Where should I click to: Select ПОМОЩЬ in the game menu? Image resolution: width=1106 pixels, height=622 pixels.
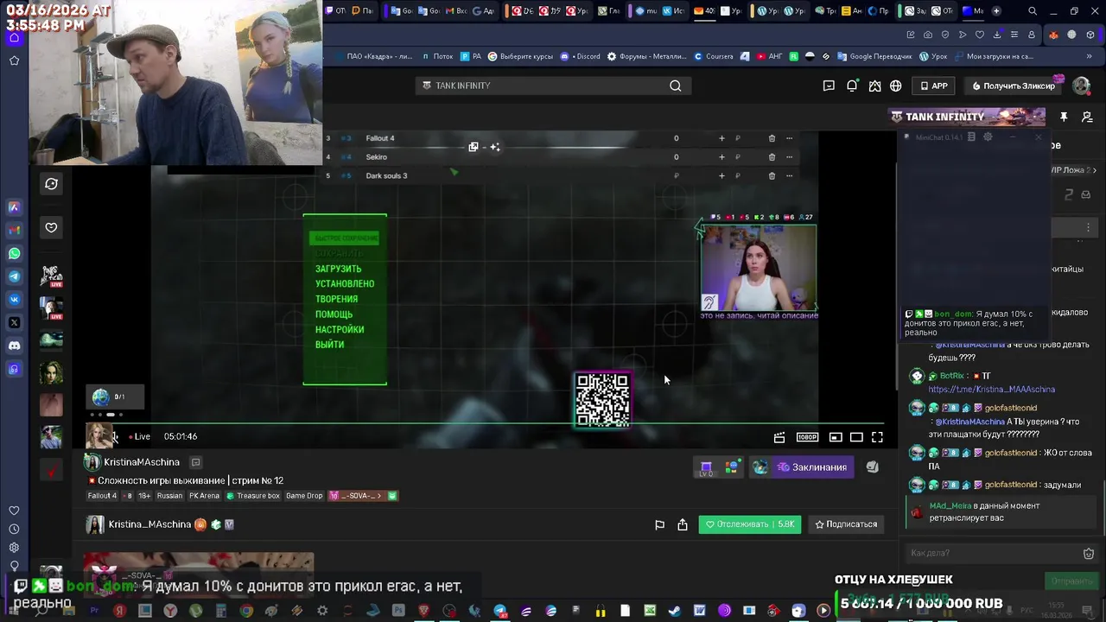[x=334, y=314]
